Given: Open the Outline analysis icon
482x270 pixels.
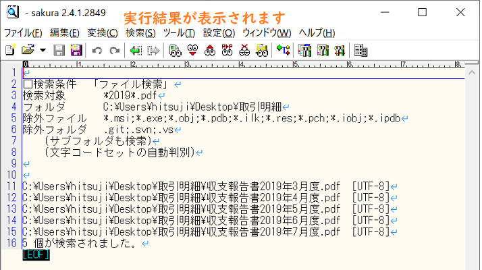Looking at the screenshot, I should coord(283,50).
